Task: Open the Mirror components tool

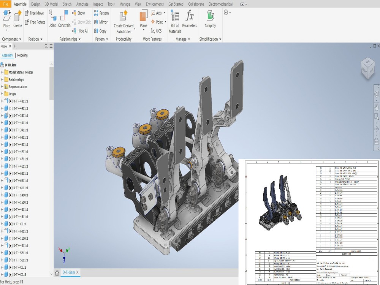Action: tap(100, 22)
